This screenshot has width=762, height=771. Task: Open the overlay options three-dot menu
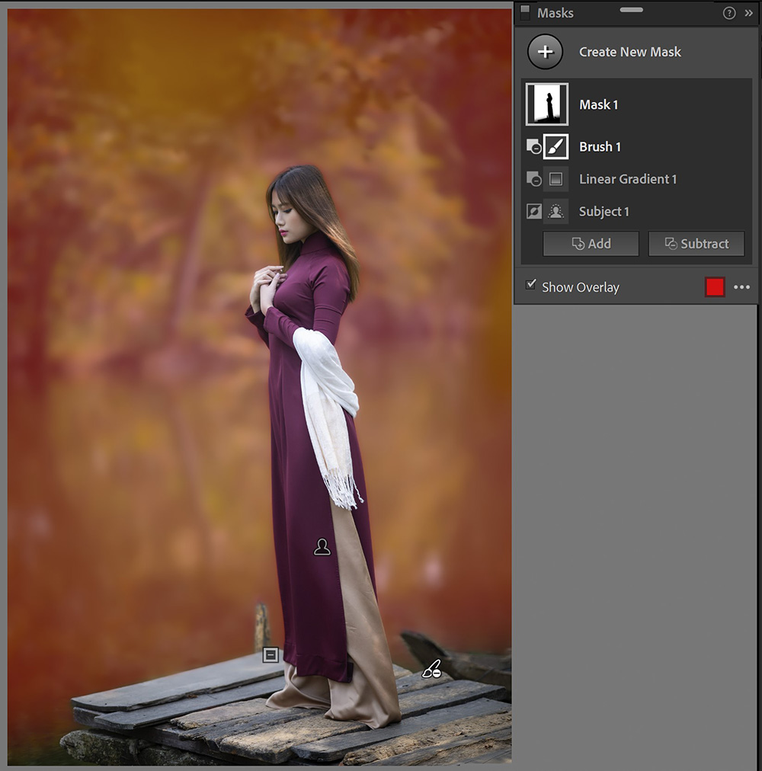click(x=742, y=287)
